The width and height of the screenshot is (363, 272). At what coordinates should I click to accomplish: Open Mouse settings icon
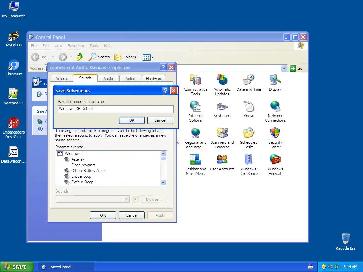(x=248, y=109)
